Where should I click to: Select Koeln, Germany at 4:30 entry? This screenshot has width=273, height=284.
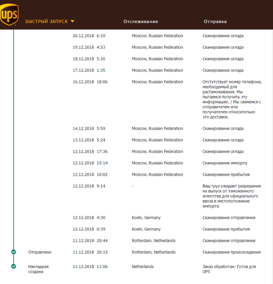point(146,218)
